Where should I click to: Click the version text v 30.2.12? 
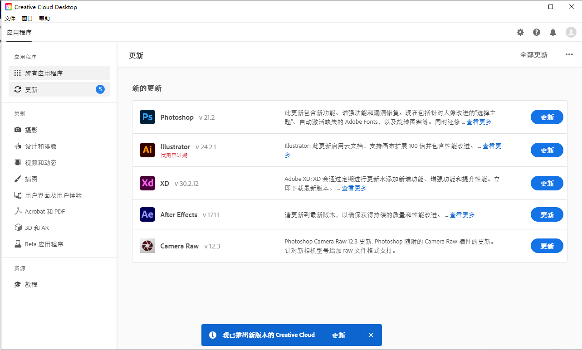pos(186,184)
